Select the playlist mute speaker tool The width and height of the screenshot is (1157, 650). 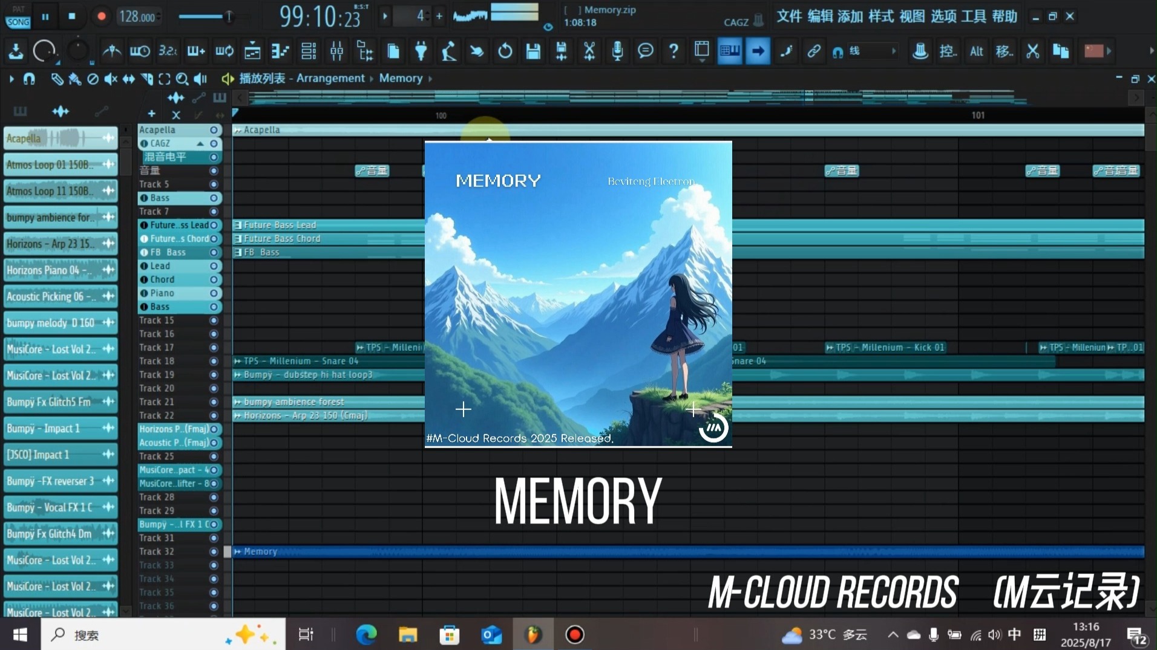tap(111, 79)
